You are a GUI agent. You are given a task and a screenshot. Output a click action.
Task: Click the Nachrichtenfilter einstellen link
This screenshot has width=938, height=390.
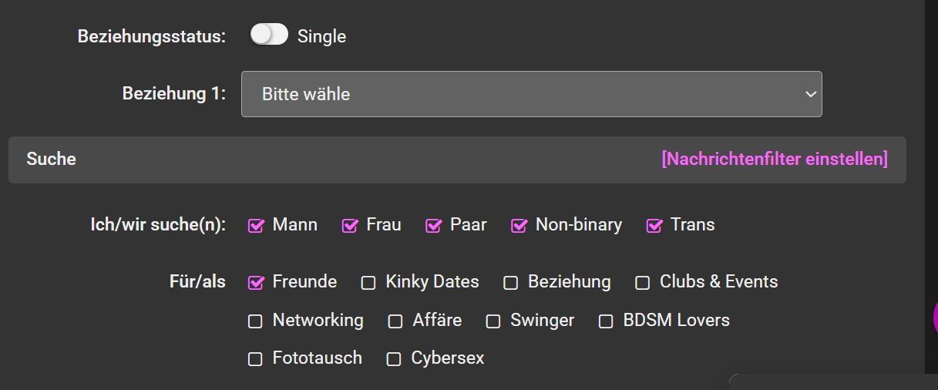coord(774,160)
